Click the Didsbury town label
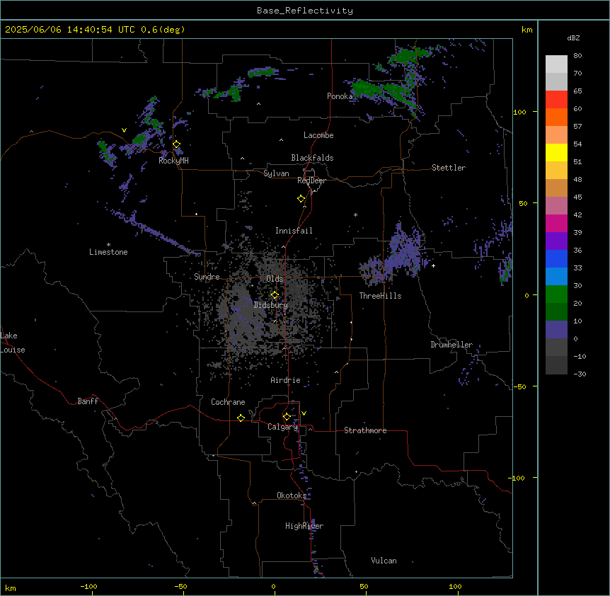610x596 pixels. (x=271, y=305)
